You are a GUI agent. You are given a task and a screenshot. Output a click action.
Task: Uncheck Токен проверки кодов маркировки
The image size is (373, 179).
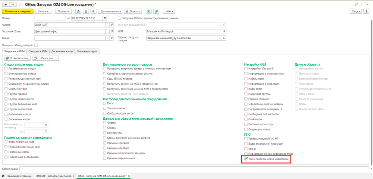tap(246, 159)
